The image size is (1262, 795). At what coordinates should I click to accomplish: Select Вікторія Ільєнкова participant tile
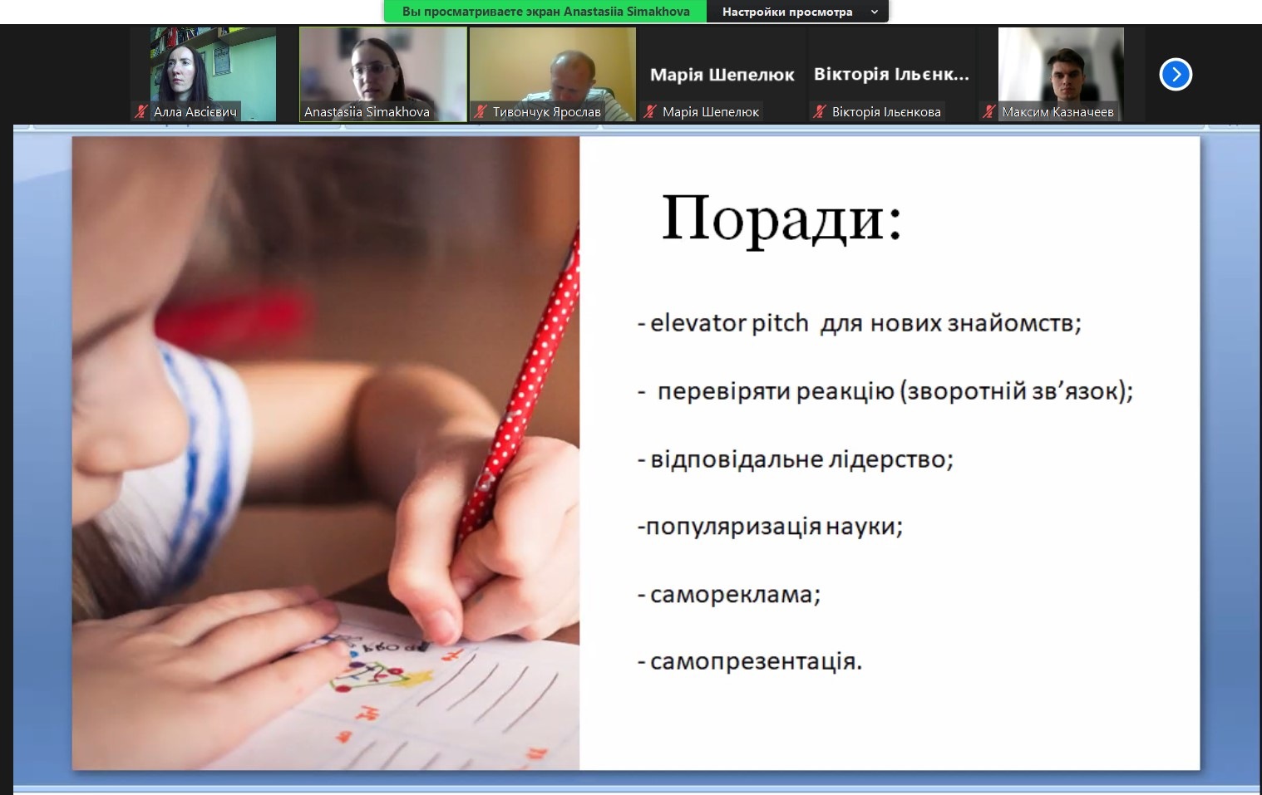tap(892, 74)
